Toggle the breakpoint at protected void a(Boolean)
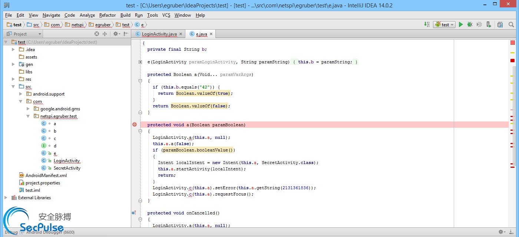 coord(135,125)
